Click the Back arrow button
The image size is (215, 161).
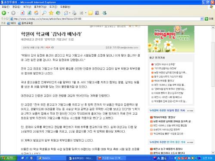click(x=4, y=13)
